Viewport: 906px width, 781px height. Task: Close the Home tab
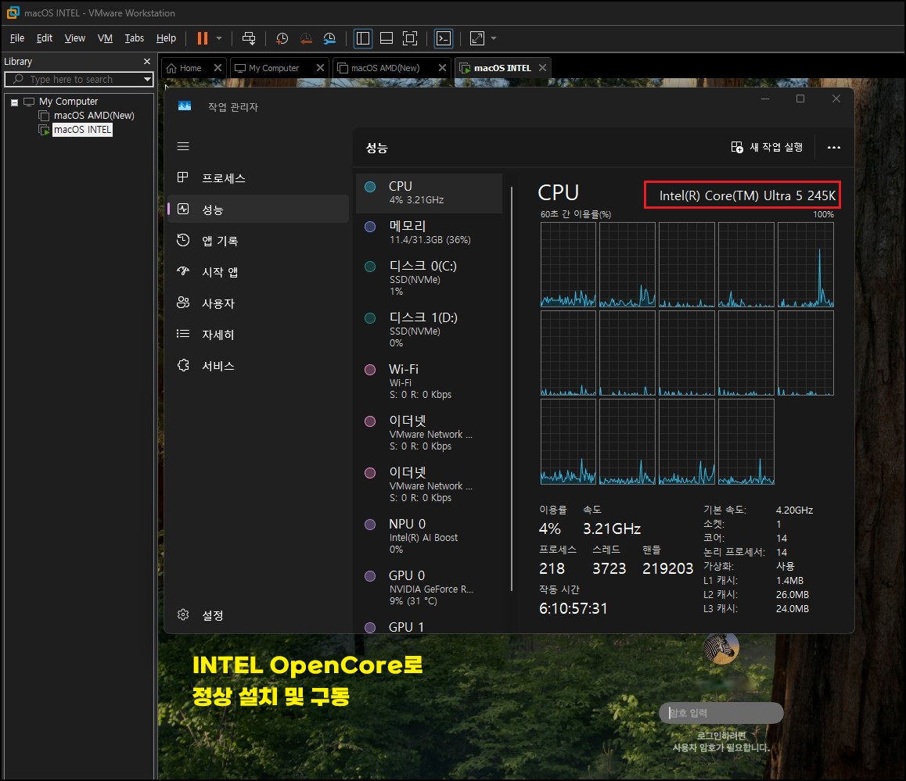click(218, 67)
